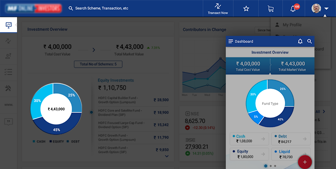Select the Debt card in mobile dashboard

coord(291,139)
